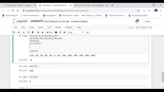Open a new browser tab

pyautogui.click(x=112, y=5)
